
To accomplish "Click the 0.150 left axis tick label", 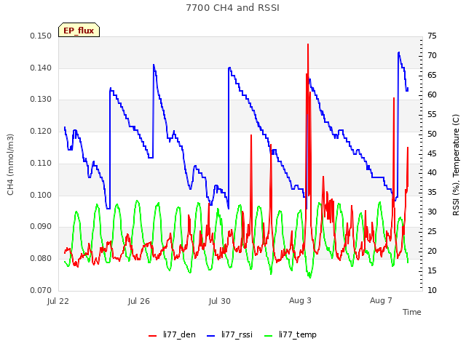I will click(41, 36).
